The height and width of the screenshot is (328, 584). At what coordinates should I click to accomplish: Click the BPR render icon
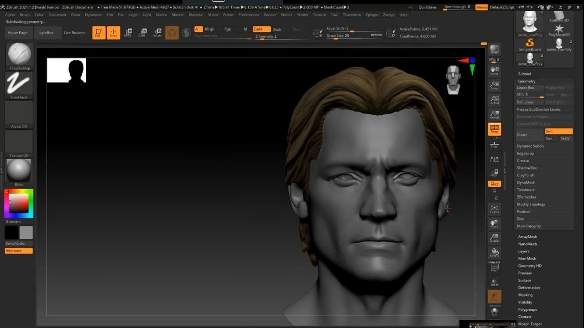click(x=494, y=50)
